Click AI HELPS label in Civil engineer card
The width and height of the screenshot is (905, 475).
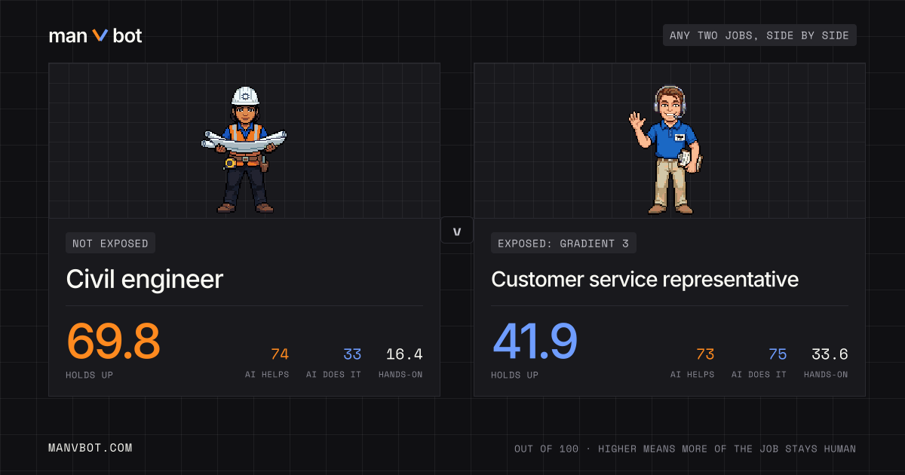(267, 375)
